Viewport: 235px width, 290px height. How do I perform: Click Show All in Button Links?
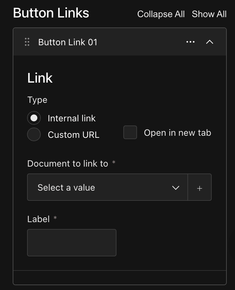(209, 14)
